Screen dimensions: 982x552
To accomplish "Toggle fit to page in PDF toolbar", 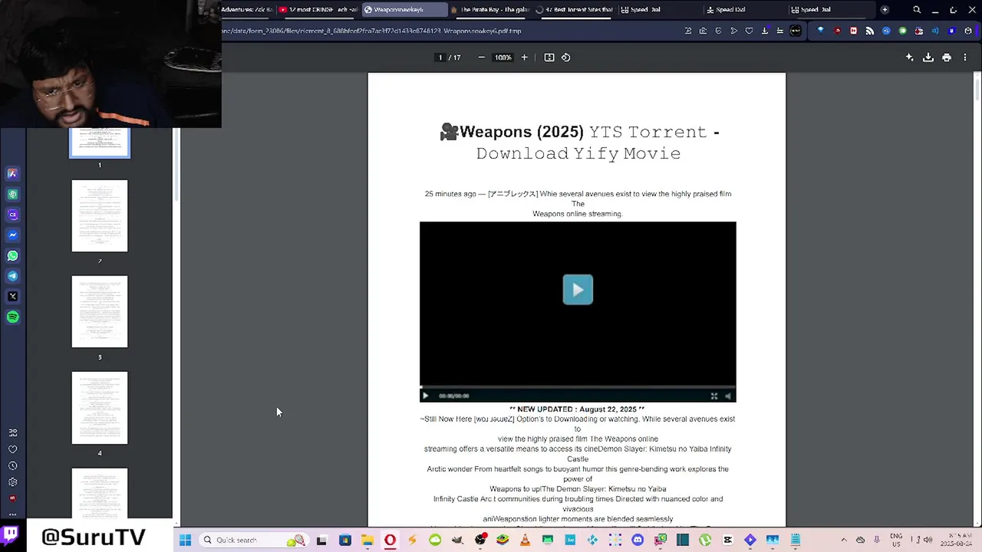I will point(549,58).
